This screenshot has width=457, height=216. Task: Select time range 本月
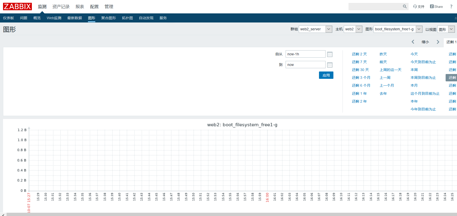point(414,85)
